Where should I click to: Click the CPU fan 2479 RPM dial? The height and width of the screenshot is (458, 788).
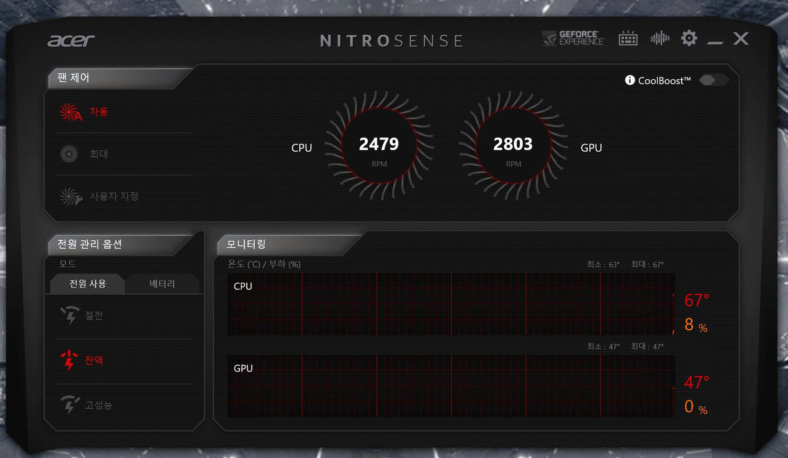click(x=379, y=145)
